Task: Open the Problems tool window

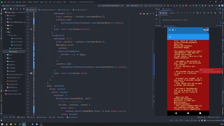Action: [21, 117]
